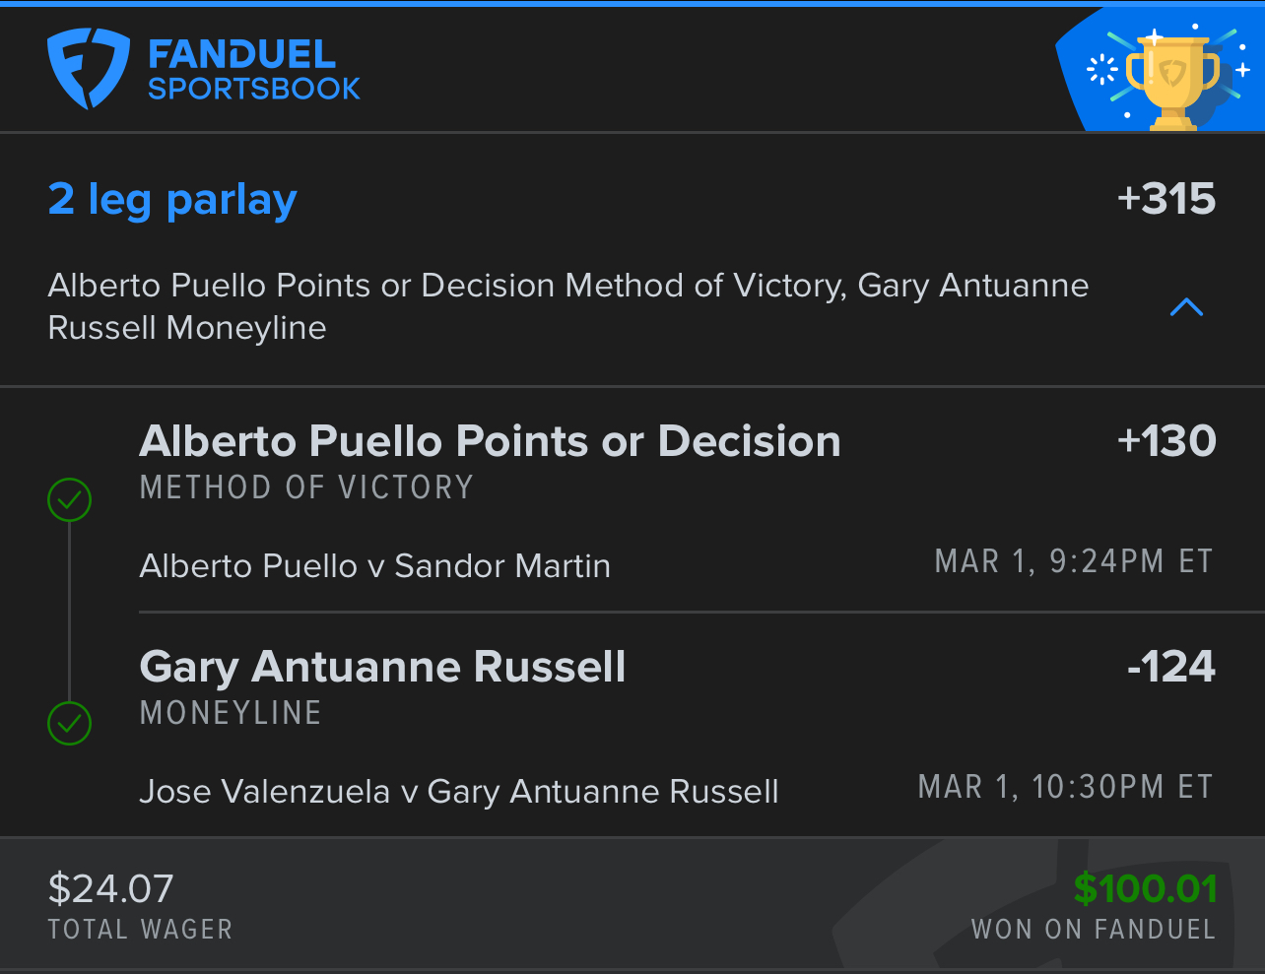Click the 2 leg parlay heading
The width and height of the screenshot is (1265, 974).
click(172, 200)
